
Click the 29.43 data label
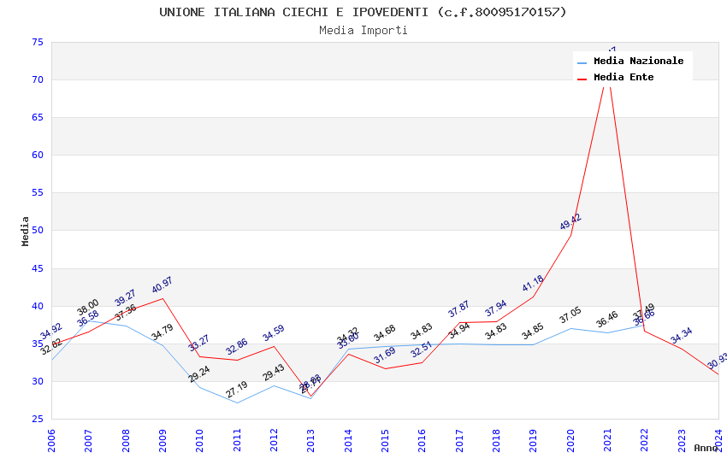click(x=274, y=373)
